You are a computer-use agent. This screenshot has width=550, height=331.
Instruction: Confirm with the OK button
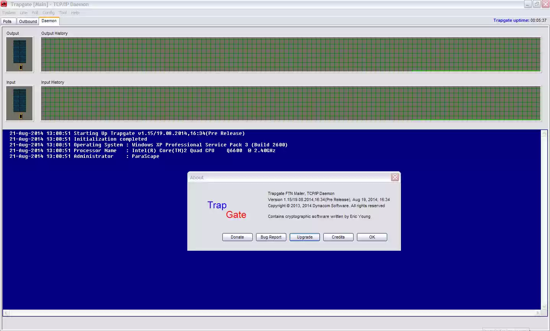[x=372, y=237]
